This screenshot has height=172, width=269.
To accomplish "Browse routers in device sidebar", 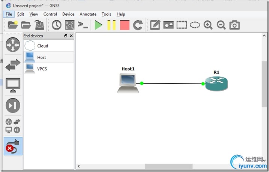I will coord(13,45).
